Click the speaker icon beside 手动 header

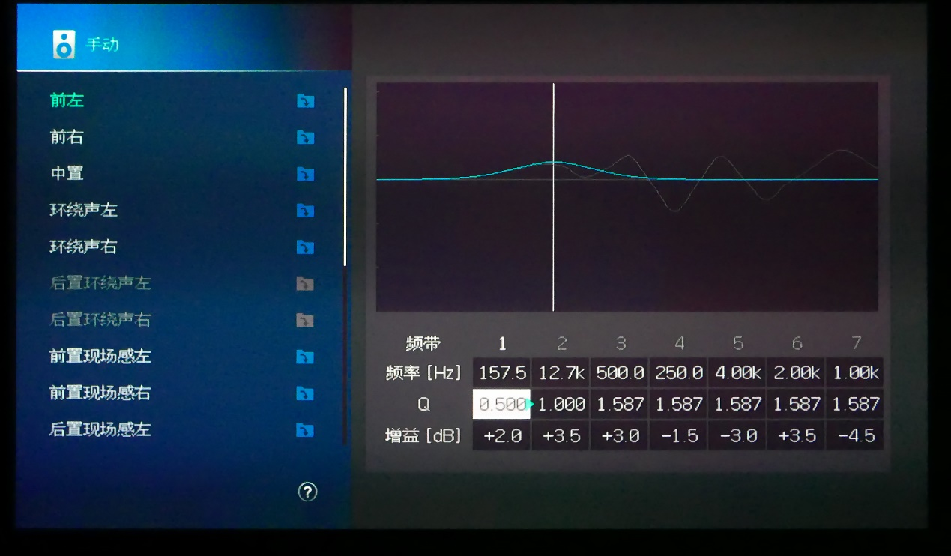click(x=64, y=45)
